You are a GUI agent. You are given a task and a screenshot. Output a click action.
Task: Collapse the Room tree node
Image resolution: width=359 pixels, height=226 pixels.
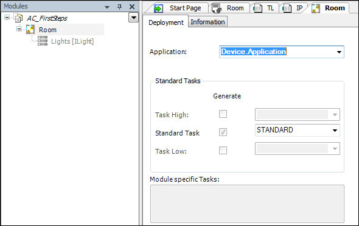(x=19, y=29)
